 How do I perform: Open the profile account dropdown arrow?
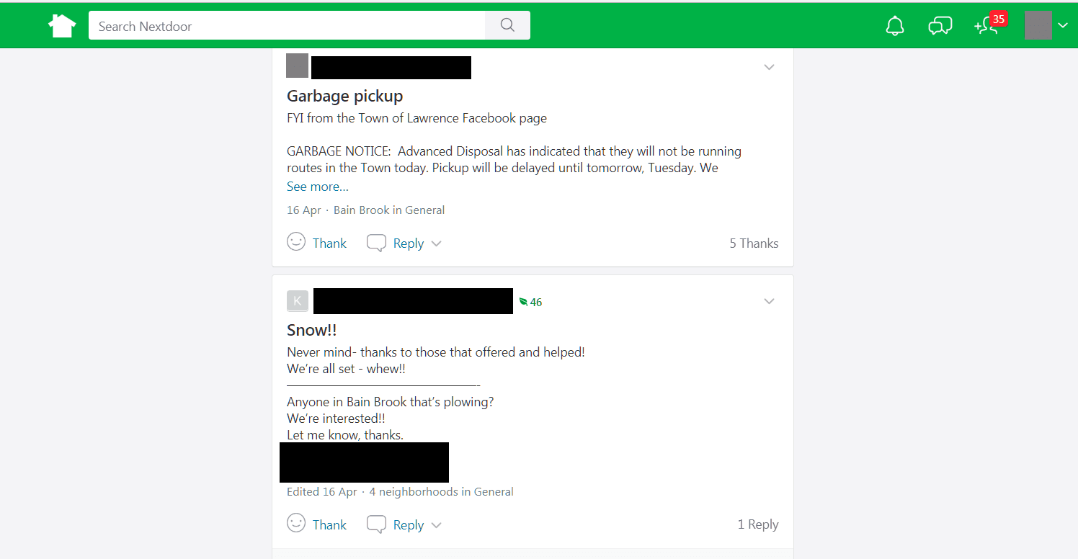click(1063, 26)
